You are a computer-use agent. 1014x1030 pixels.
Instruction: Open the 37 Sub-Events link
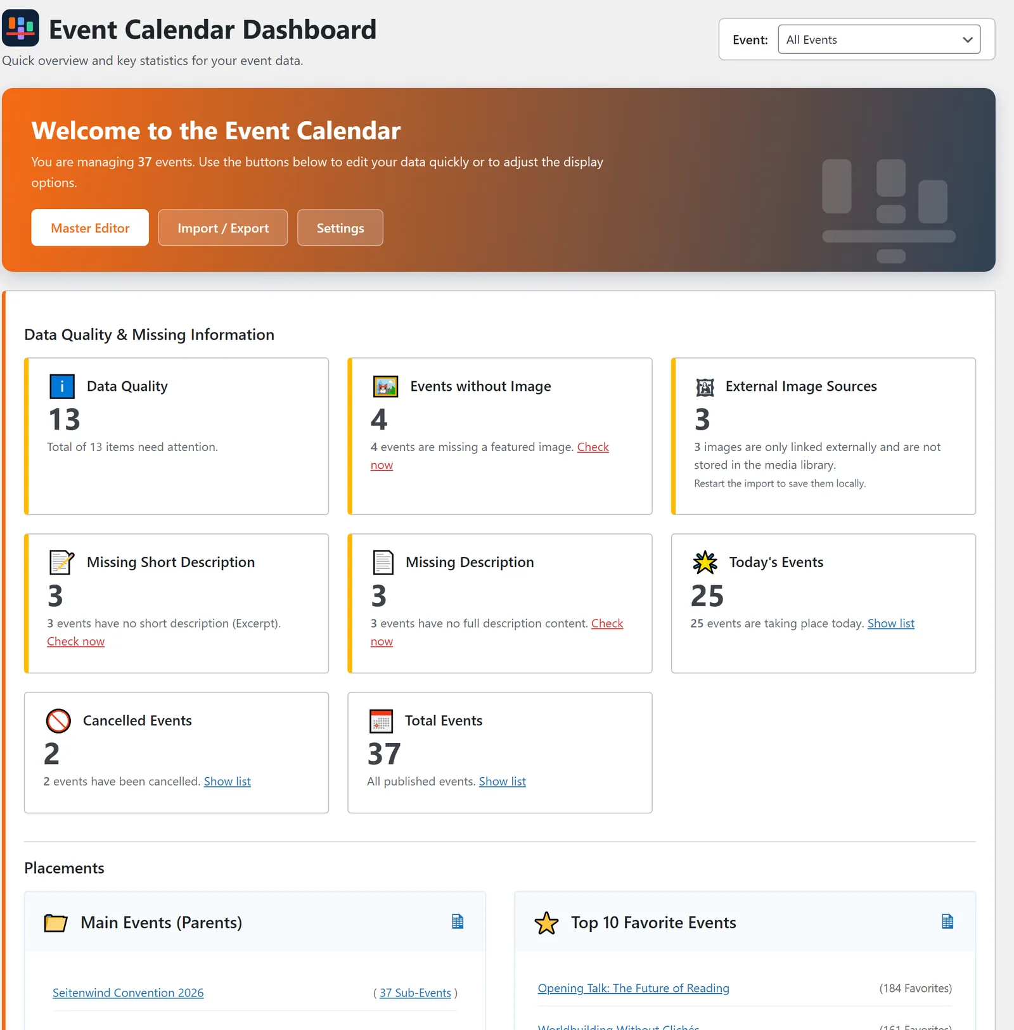point(415,993)
